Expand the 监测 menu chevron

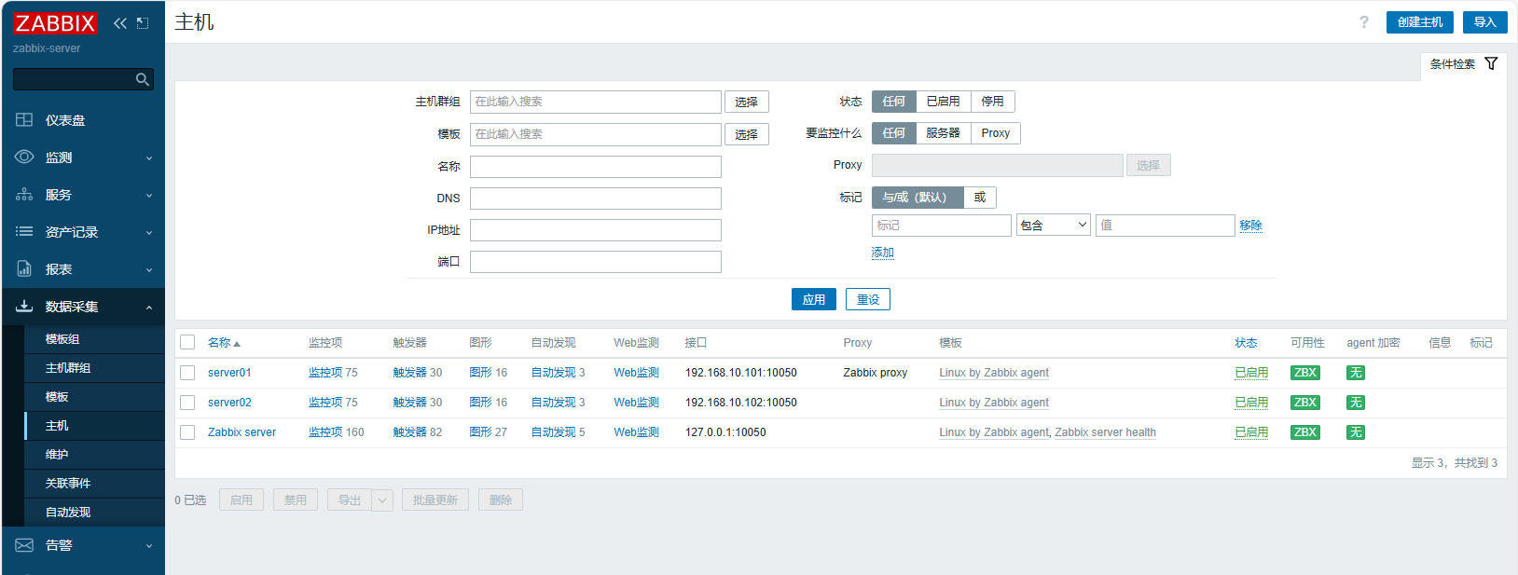pyautogui.click(x=149, y=158)
